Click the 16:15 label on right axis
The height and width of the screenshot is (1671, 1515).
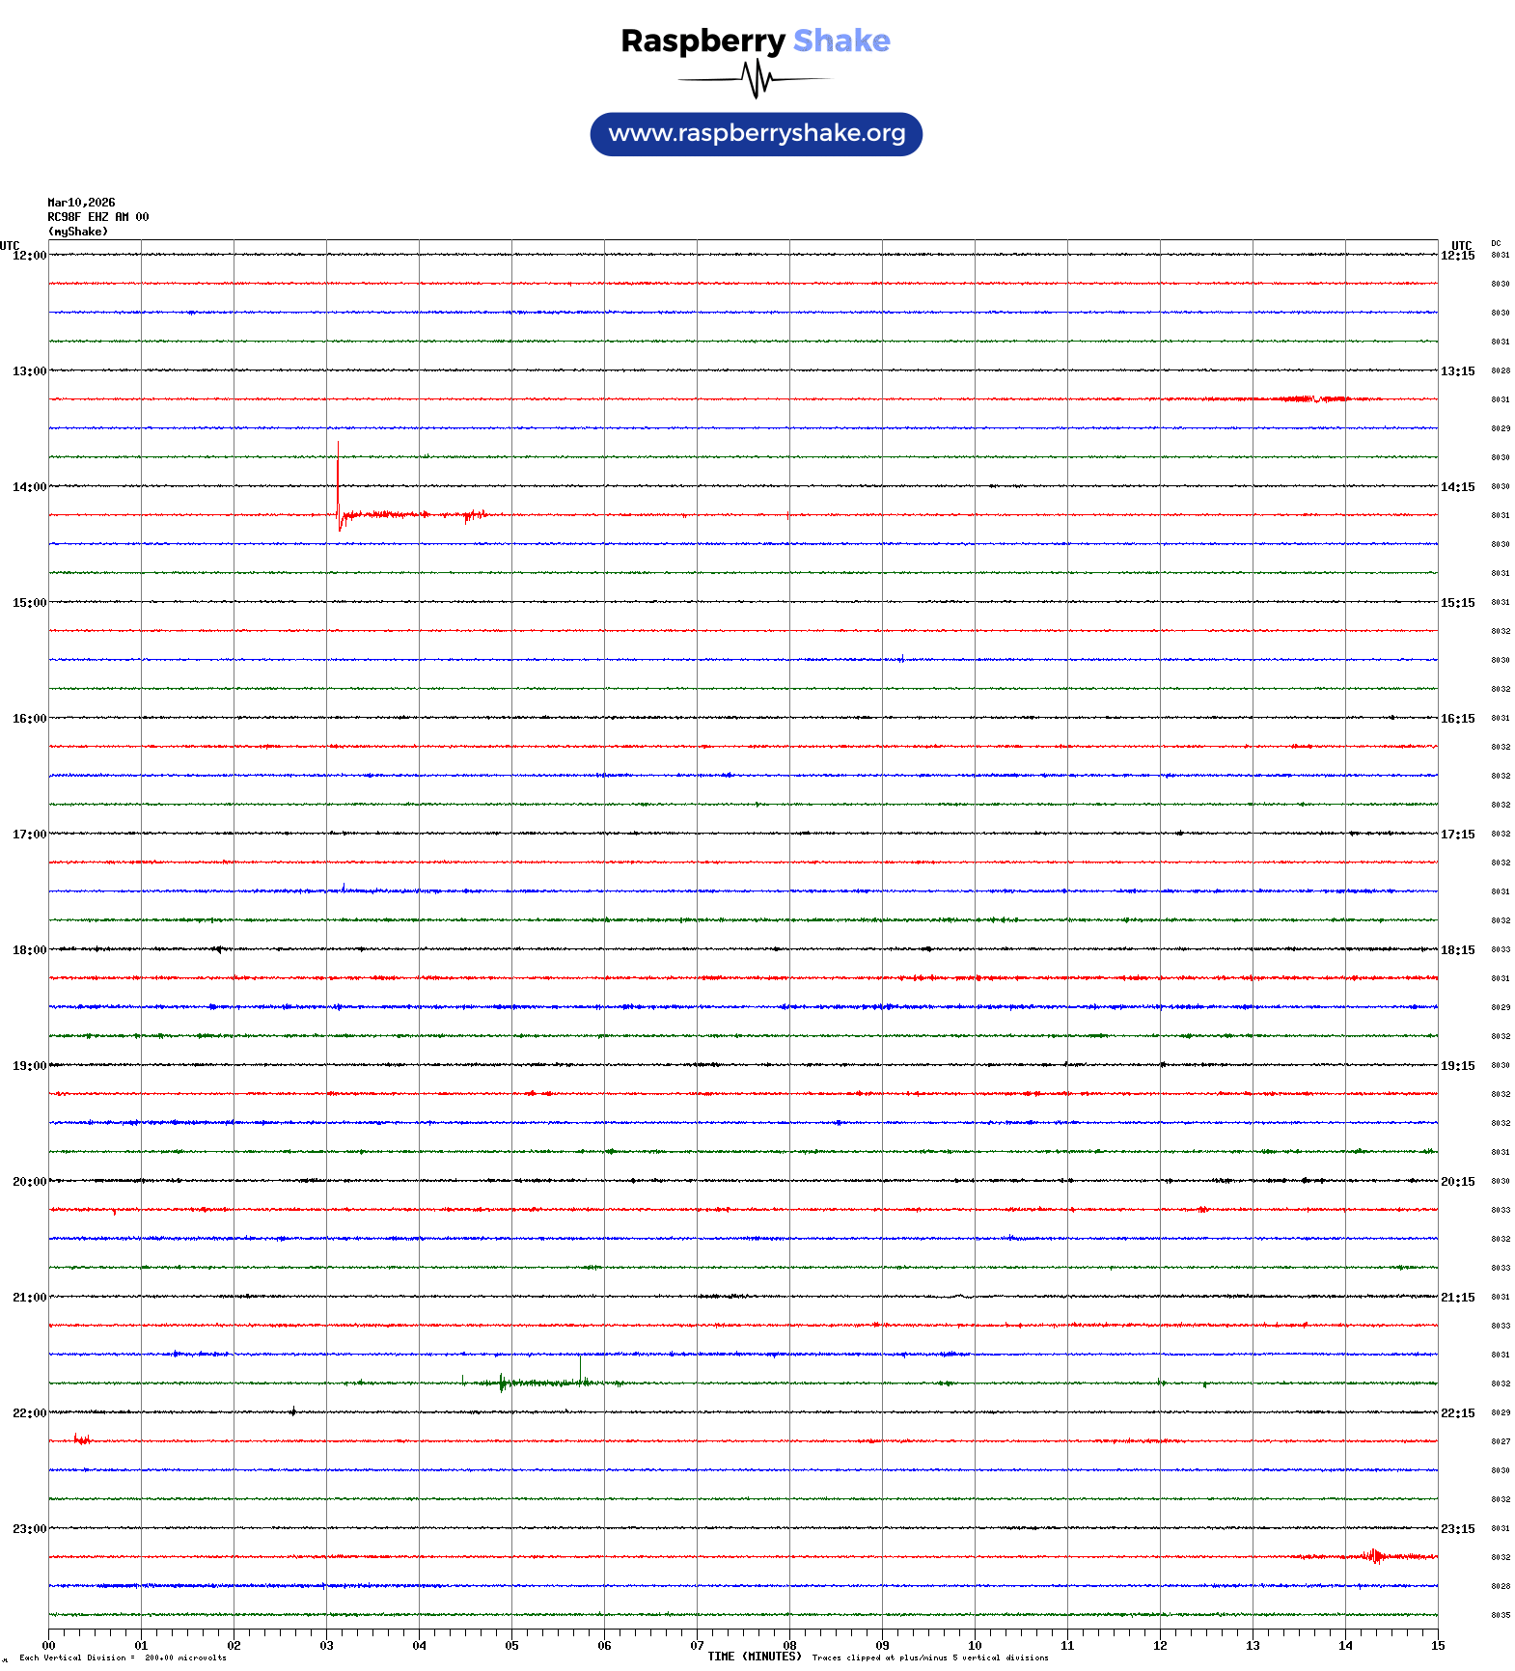coord(1457,719)
